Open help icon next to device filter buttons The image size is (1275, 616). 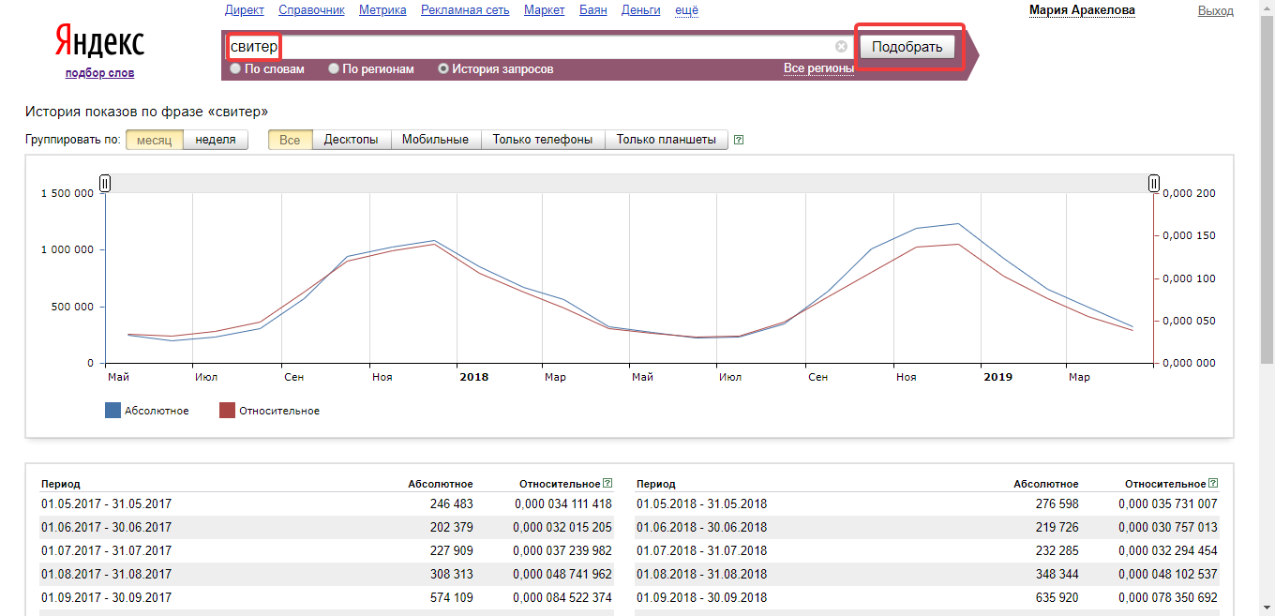click(739, 140)
